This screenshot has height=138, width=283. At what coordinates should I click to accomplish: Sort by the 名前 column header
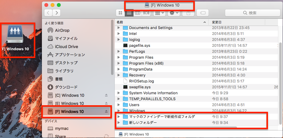(x=162, y=22)
